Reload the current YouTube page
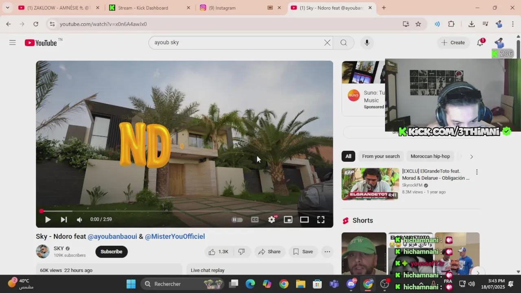Viewport: 521px width, 293px height. coord(36,24)
